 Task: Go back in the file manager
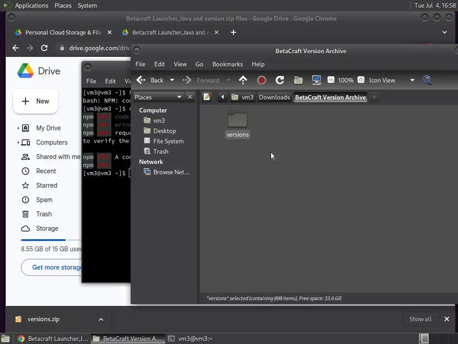[149, 80]
